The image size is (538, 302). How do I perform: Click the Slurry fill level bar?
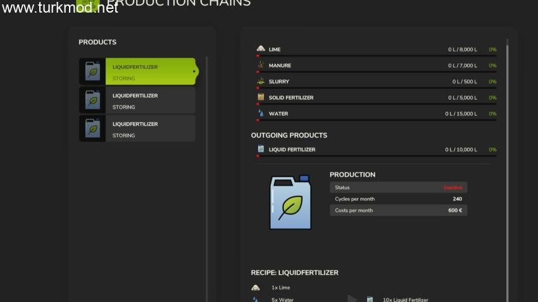376,88
